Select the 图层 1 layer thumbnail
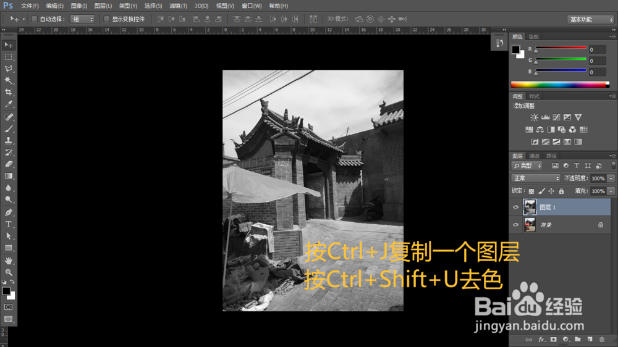 tap(530, 207)
